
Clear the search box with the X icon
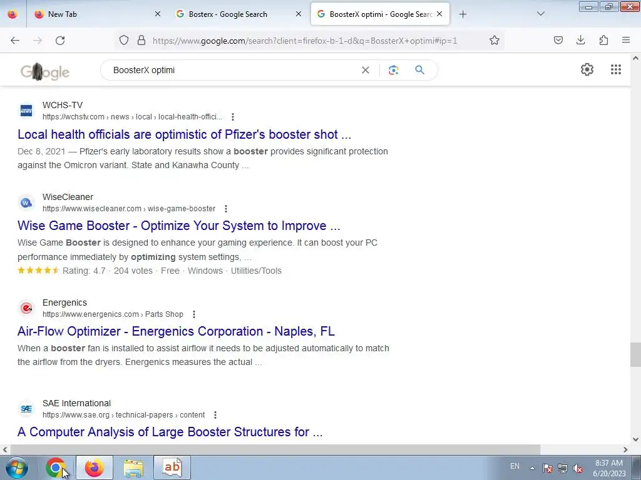point(366,70)
